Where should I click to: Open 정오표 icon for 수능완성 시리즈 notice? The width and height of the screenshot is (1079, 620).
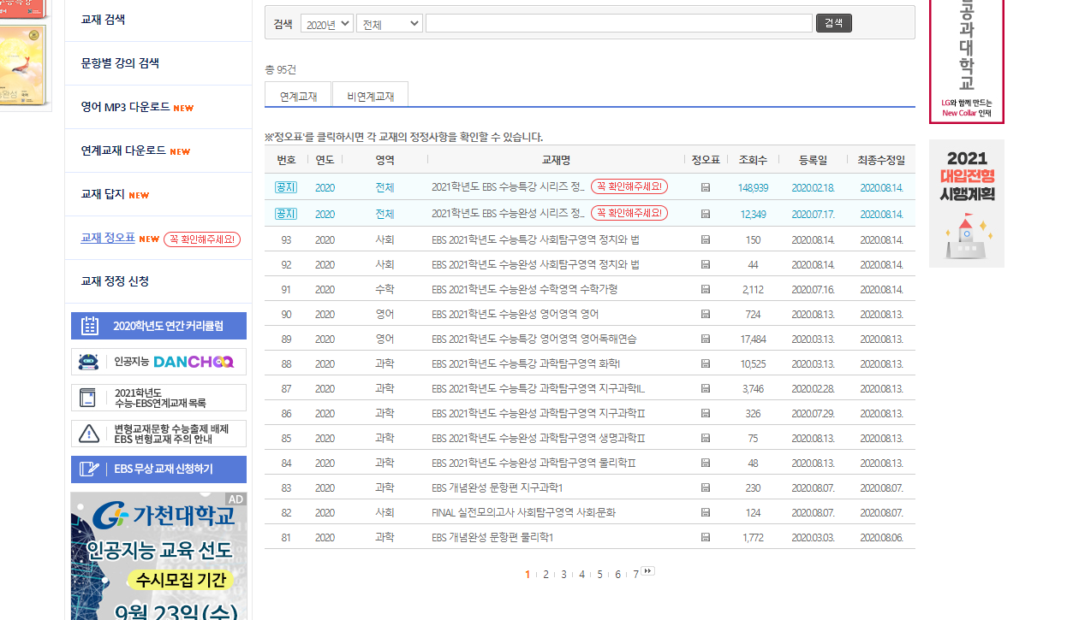pos(706,214)
